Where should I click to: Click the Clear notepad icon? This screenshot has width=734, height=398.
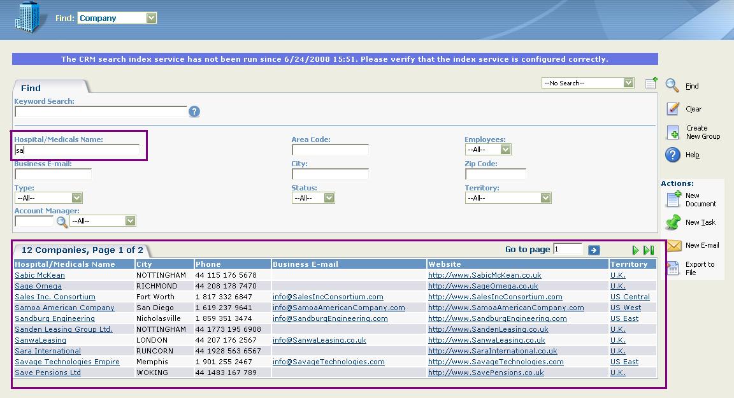[x=673, y=108]
